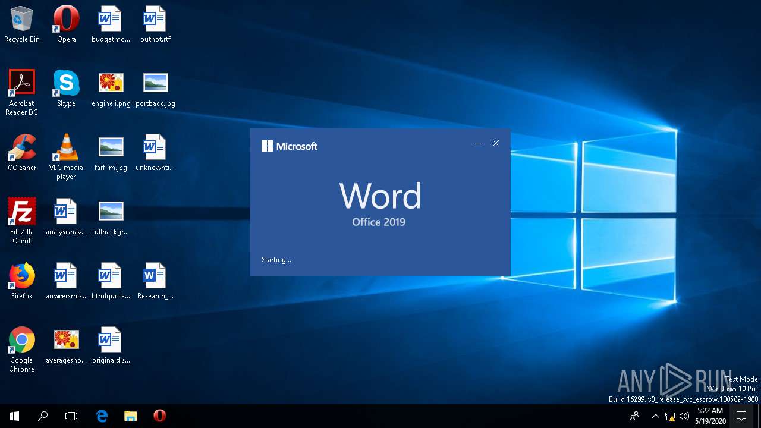Select the Google Chrome desktop shortcut
Viewport: 761px width, 428px height.
point(22,350)
